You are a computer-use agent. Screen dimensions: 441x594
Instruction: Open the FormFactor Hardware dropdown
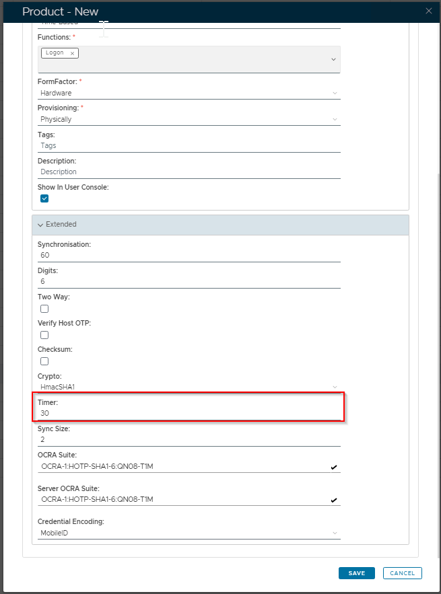[189, 93]
